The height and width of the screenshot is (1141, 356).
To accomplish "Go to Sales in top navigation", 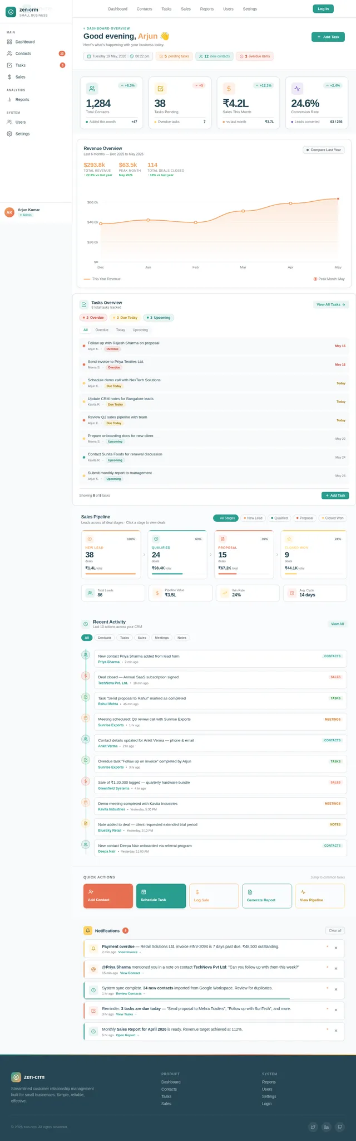I will 186,9.
